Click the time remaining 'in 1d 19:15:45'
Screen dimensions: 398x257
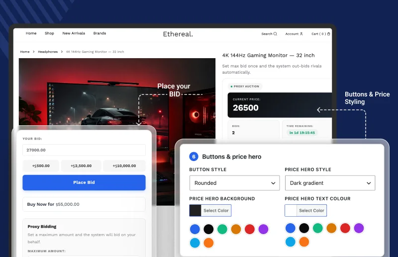[x=302, y=133]
